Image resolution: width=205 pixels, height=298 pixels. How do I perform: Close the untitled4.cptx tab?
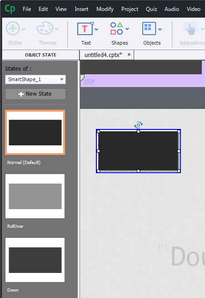pos(129,55)
